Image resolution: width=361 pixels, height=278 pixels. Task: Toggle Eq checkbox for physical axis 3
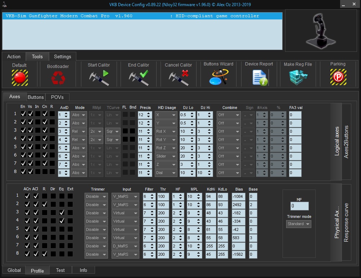point(62,213)
